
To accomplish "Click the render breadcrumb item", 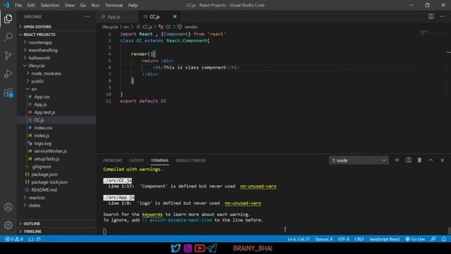I will pyautogui.click(x=188, y=27).
